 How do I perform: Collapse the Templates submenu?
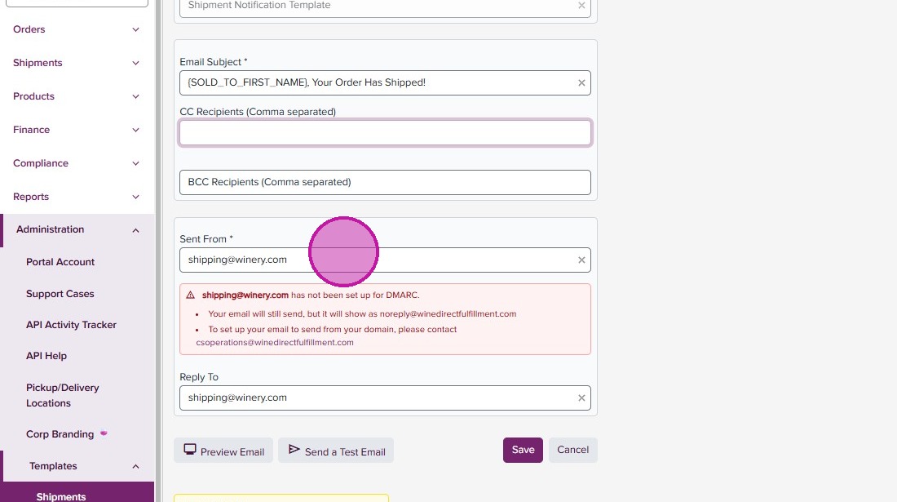point(135,467)
